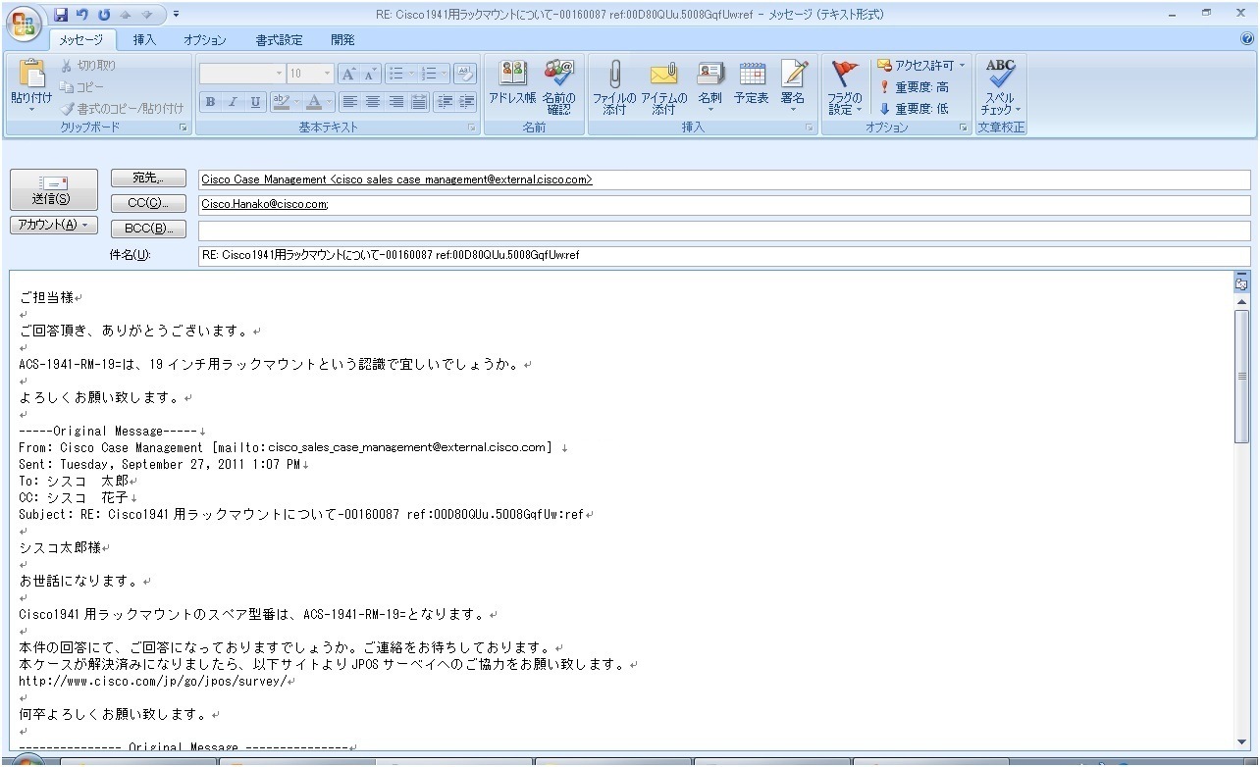Viewport: 1260px width, 767px height.
Task: Click the Address Book (アドレス帳) icon
Action: [512, 86]
